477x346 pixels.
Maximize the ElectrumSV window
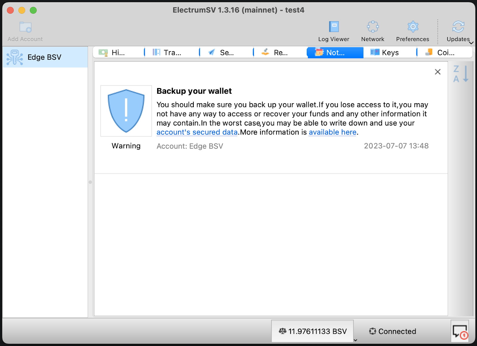(33, 10)
